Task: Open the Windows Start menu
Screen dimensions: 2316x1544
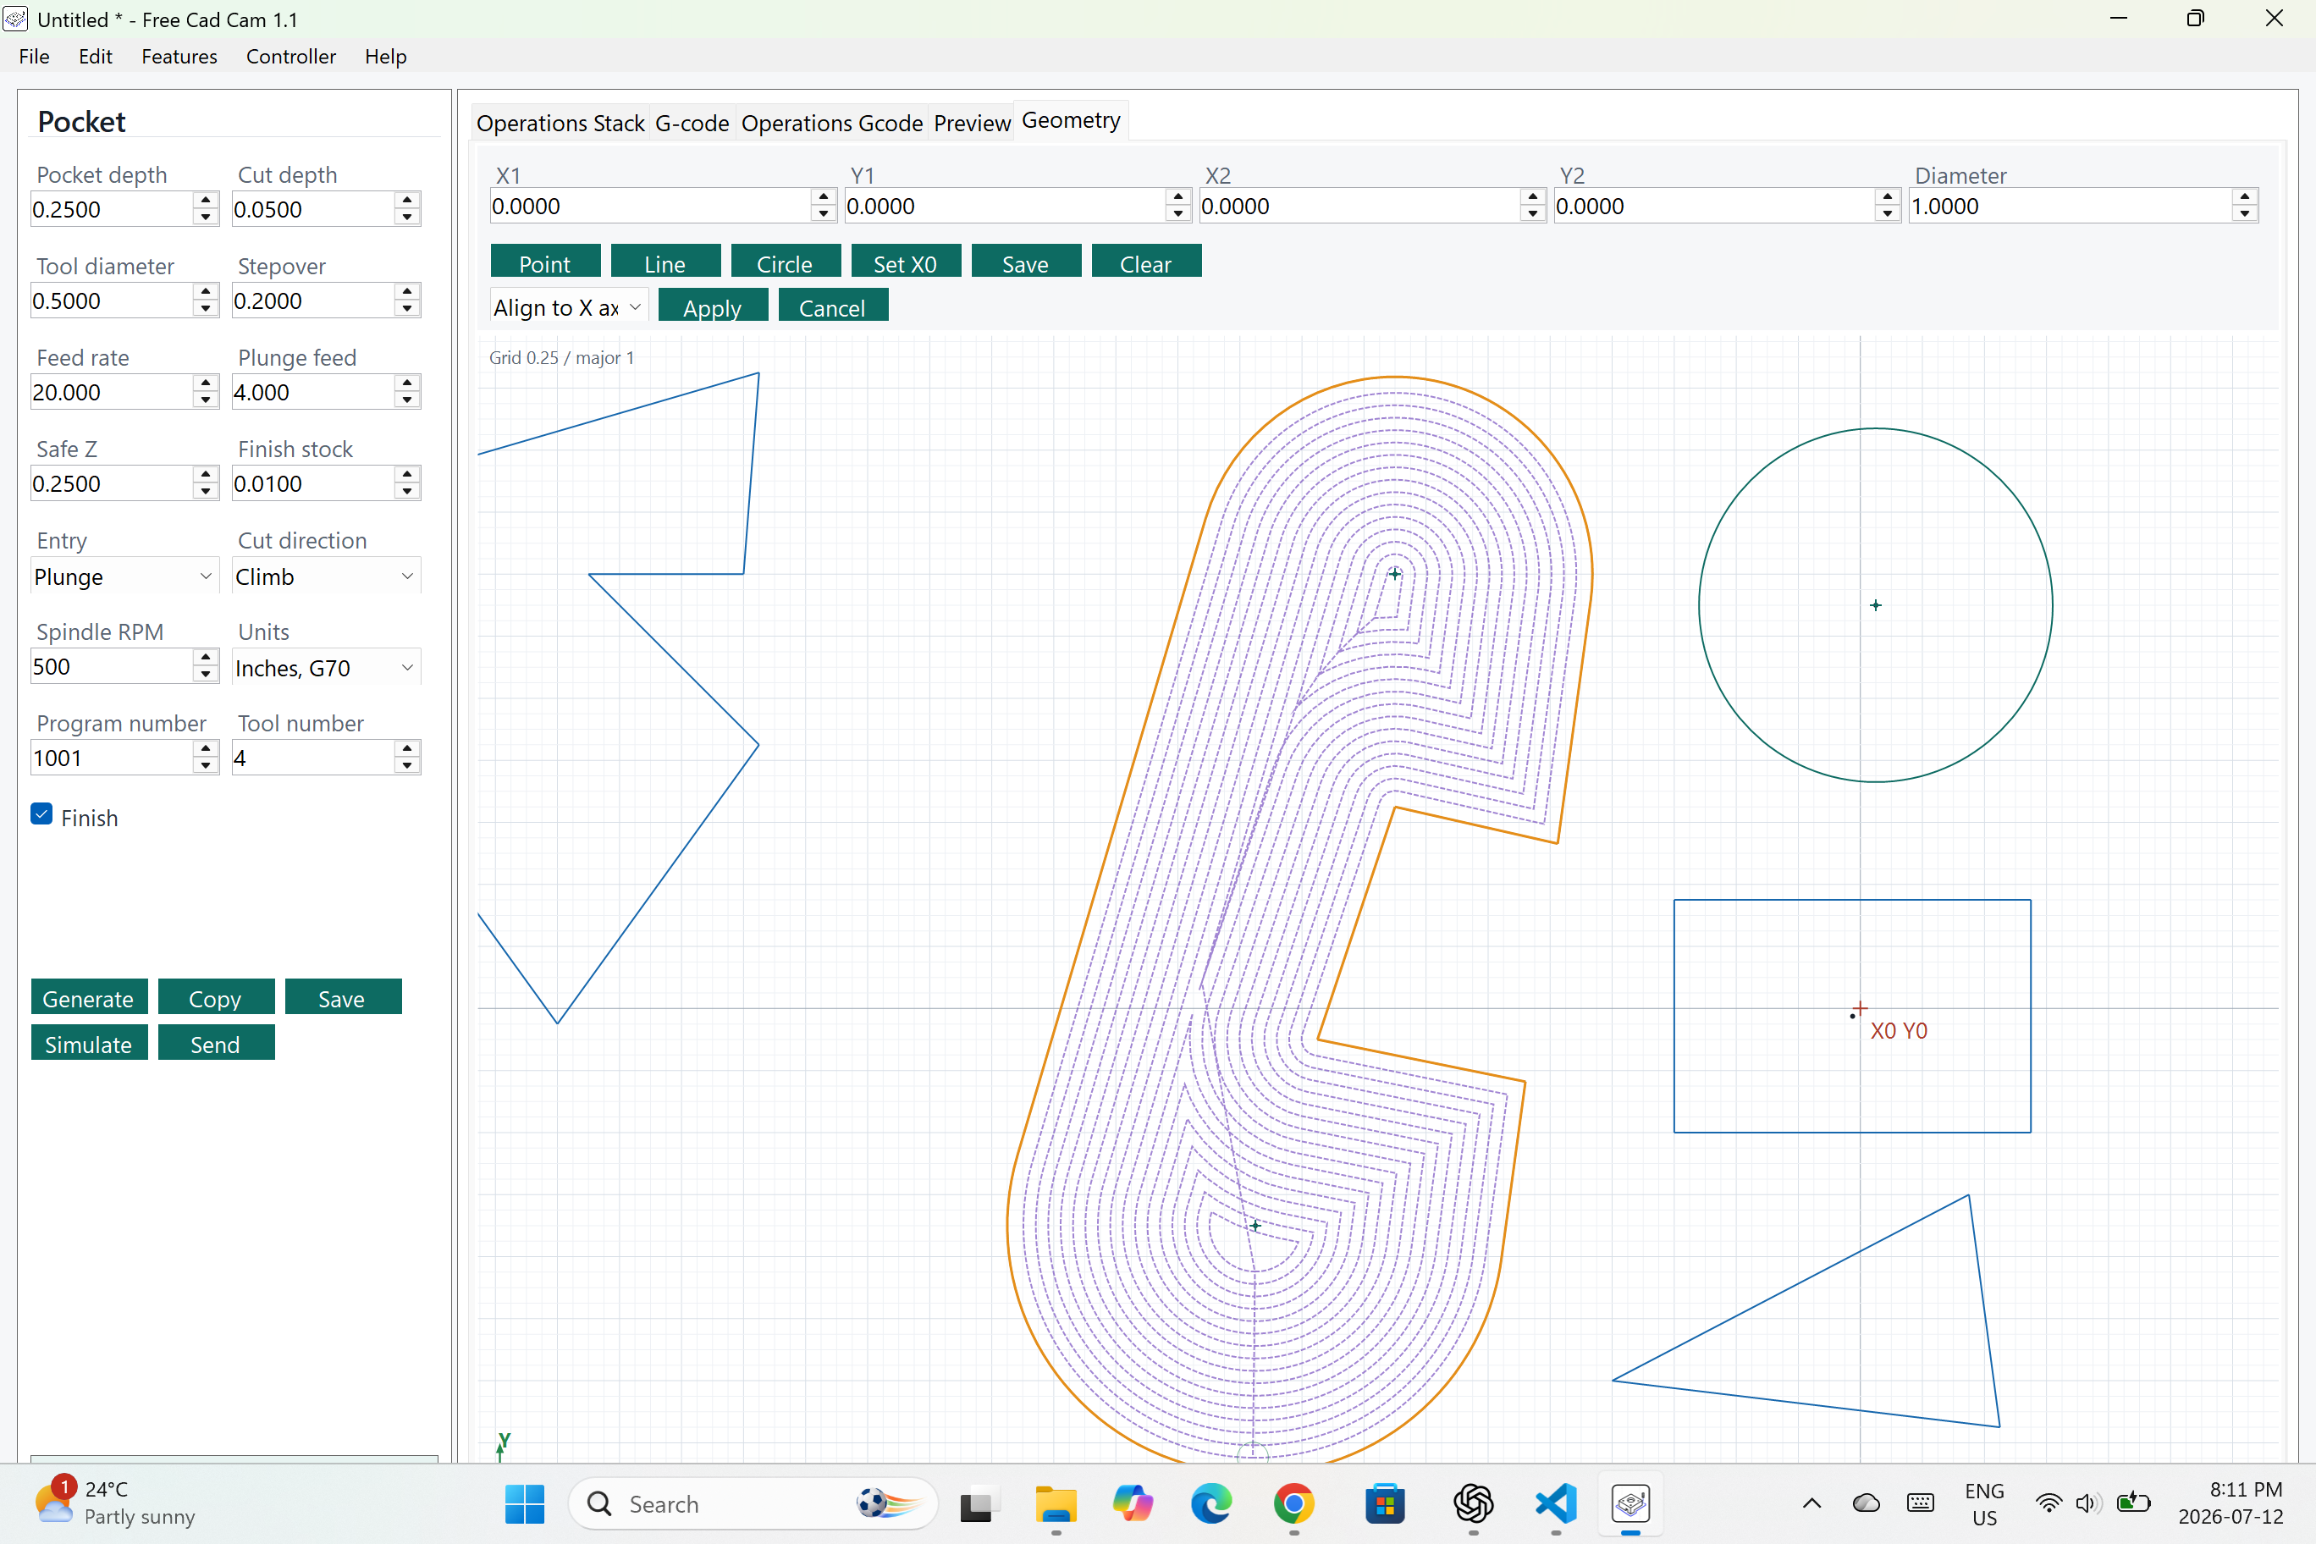Action: click(524, 1503)
